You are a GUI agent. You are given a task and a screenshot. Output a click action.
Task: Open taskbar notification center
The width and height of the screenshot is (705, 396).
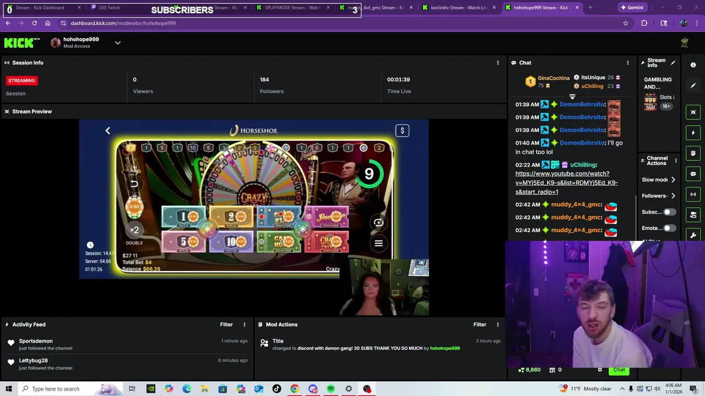pos(693,389)
